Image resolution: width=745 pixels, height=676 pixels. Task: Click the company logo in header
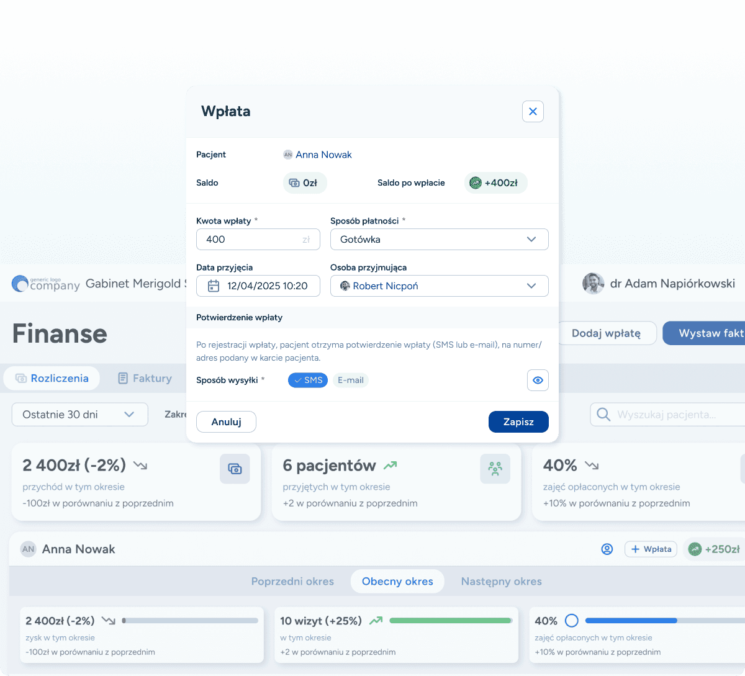pos(46,284)
